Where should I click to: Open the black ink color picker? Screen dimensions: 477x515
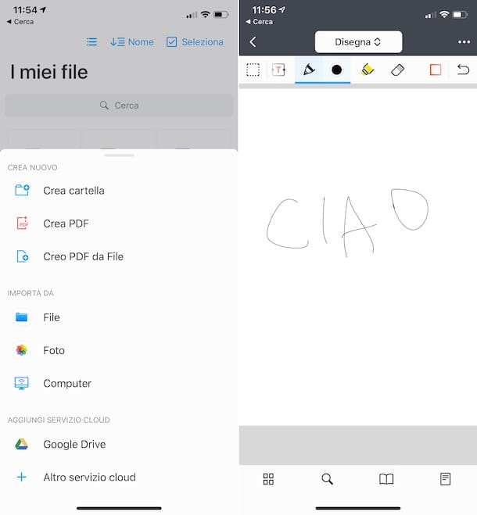click(337, 70)
